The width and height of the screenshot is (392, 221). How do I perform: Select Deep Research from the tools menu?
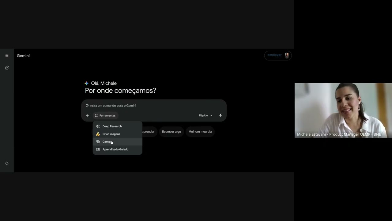pyautogui.click(x=118, y=126)
